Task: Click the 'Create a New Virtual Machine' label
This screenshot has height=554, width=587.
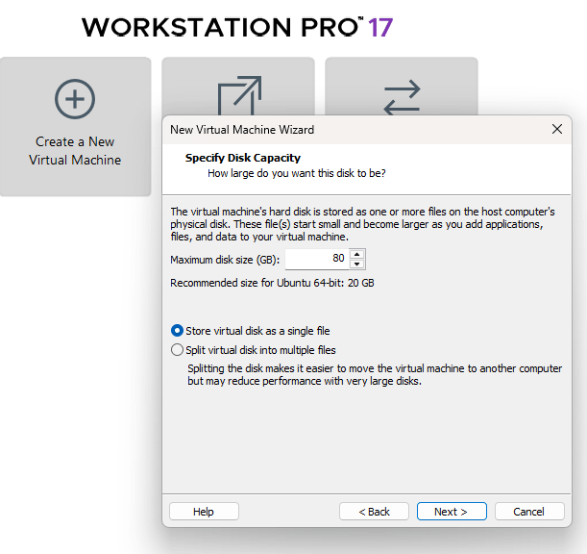Action: tap(75, 151)
